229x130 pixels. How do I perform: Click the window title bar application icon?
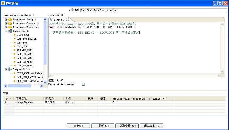tap(3, 3)
